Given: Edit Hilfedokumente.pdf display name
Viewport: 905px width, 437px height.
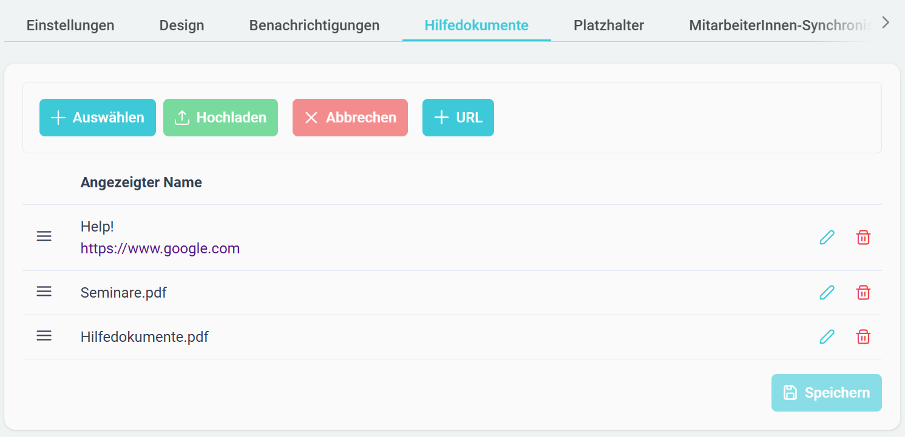Looking at the screenshot, I should [827, 337].
